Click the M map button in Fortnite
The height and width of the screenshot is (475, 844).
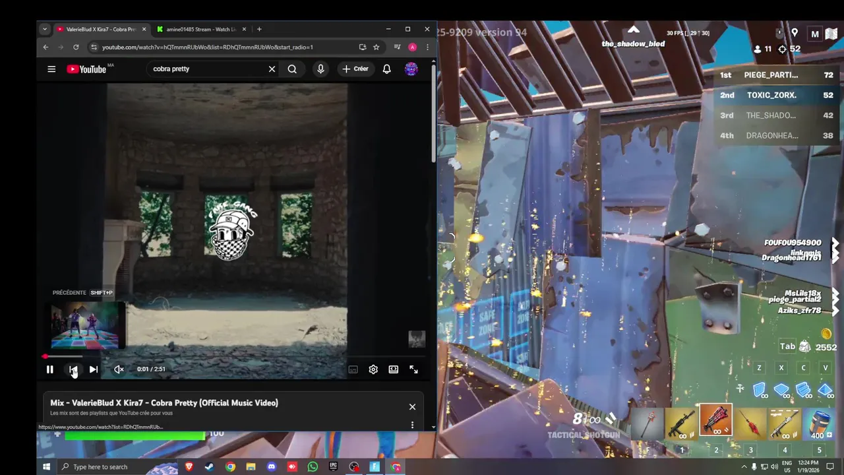coord(815,34)
